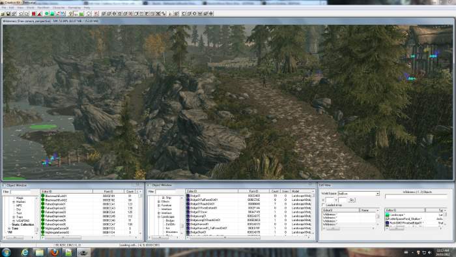This screenshot has height=257, width=456.
Task: Select the Bridge01FallForestDirt01 row
Action: 249,200
